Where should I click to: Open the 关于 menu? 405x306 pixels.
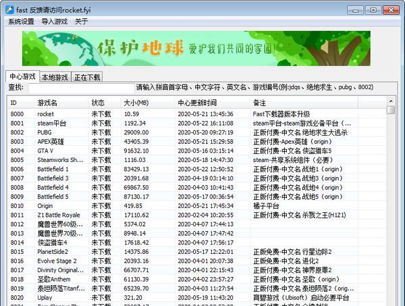coord(81,22)
